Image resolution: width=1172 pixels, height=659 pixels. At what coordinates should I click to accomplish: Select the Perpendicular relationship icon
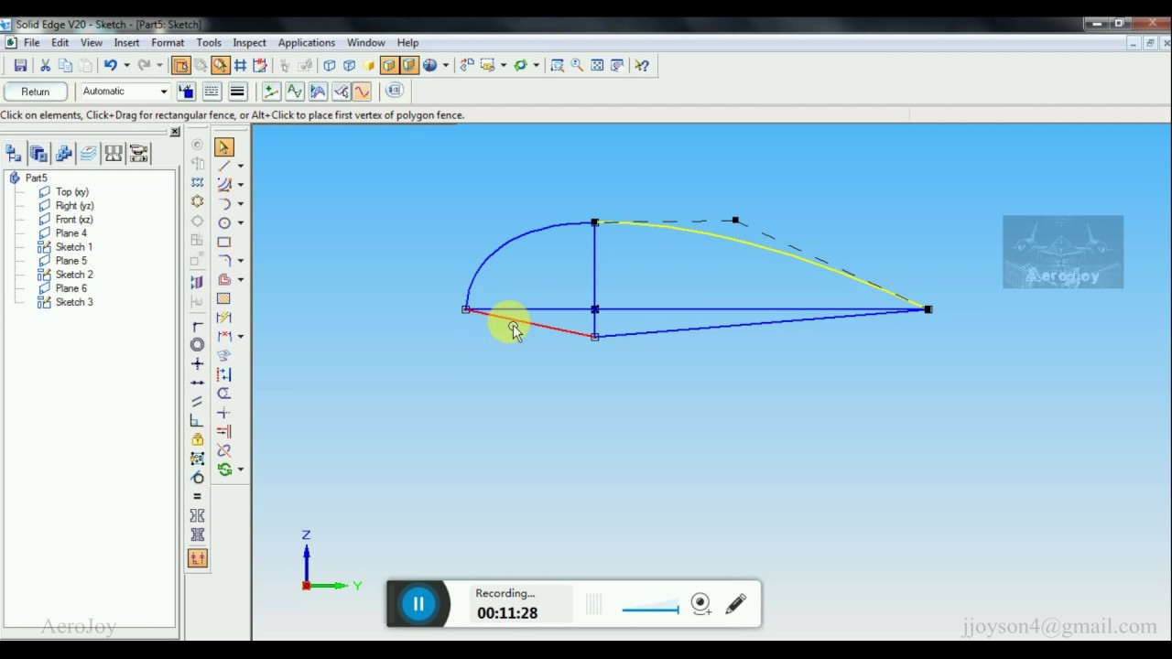pos(197,421)
